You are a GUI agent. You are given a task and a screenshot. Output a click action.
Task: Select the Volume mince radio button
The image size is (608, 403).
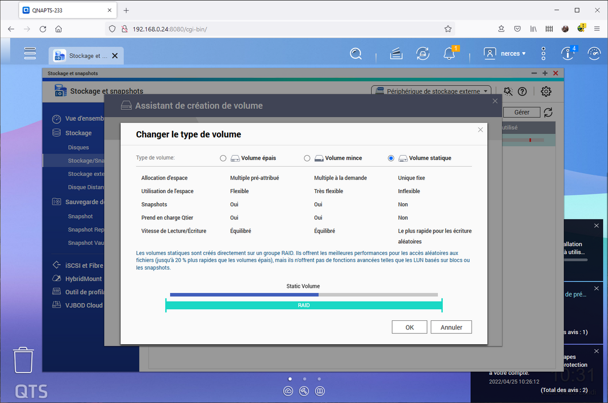click(307, 158)
